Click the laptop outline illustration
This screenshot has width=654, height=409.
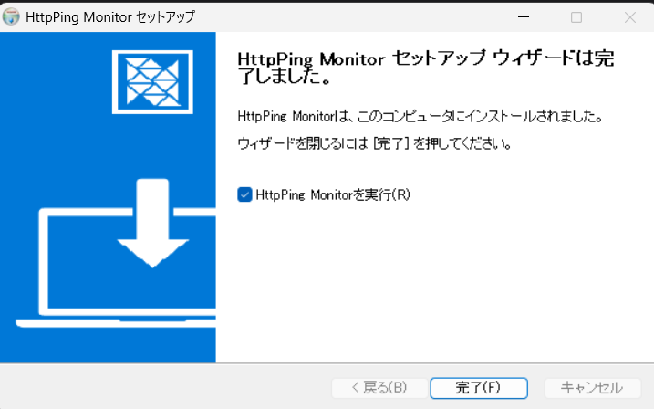click(116, 267)
